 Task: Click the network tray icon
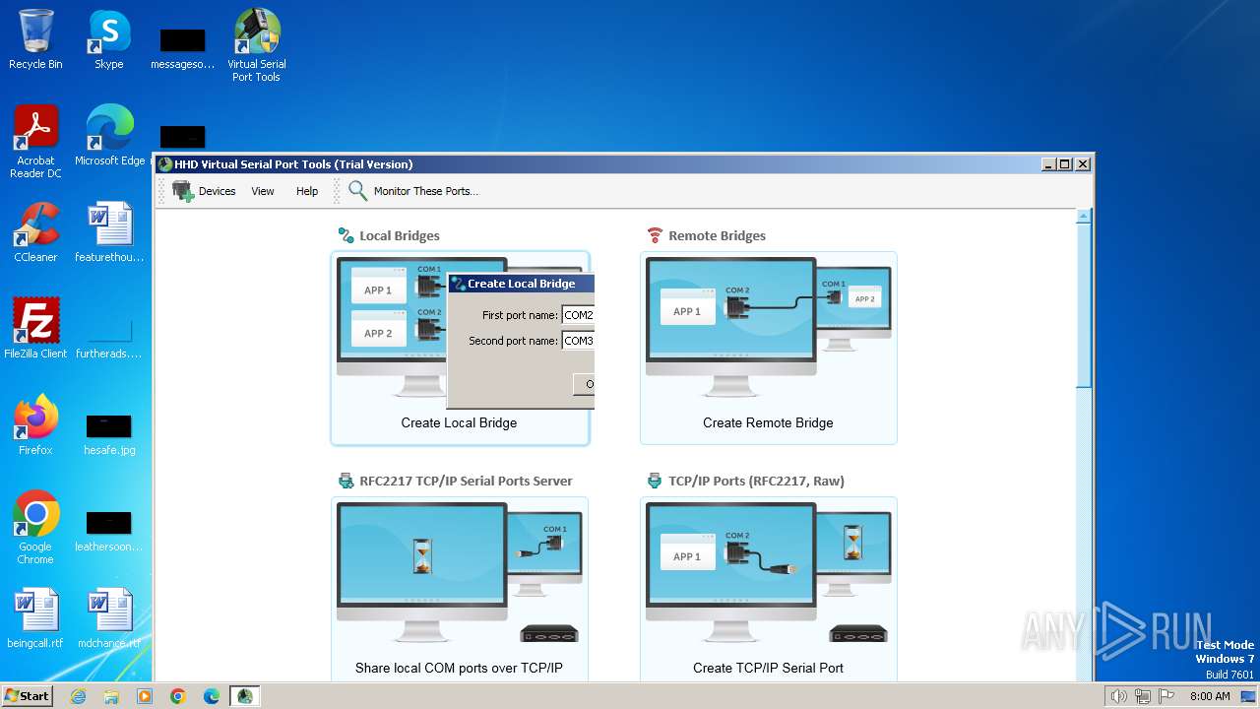coord(1142,696)
